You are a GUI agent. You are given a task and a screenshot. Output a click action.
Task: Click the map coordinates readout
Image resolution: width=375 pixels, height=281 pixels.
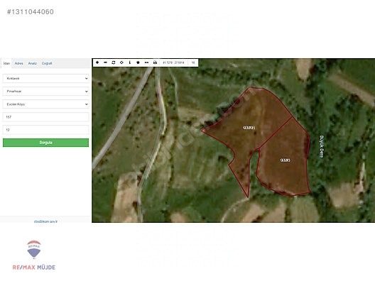(173, 62)
